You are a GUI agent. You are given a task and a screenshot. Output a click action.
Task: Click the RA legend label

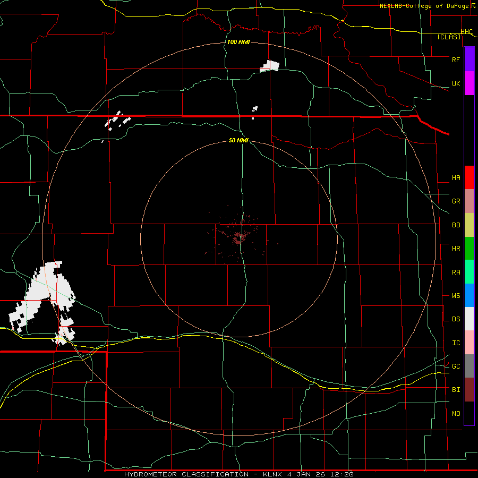point(456,272)
